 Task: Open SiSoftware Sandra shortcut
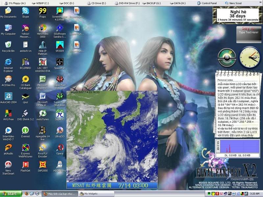pyautogui.click(x=60, y=31)
